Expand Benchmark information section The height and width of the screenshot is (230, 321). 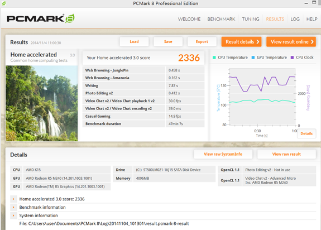pyautogui.click(x=13, y=207)
